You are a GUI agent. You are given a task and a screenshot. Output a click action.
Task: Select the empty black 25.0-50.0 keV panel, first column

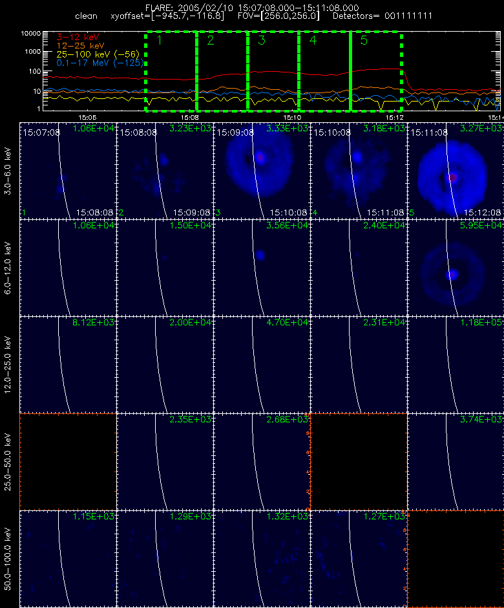click(x=68, y=462)
